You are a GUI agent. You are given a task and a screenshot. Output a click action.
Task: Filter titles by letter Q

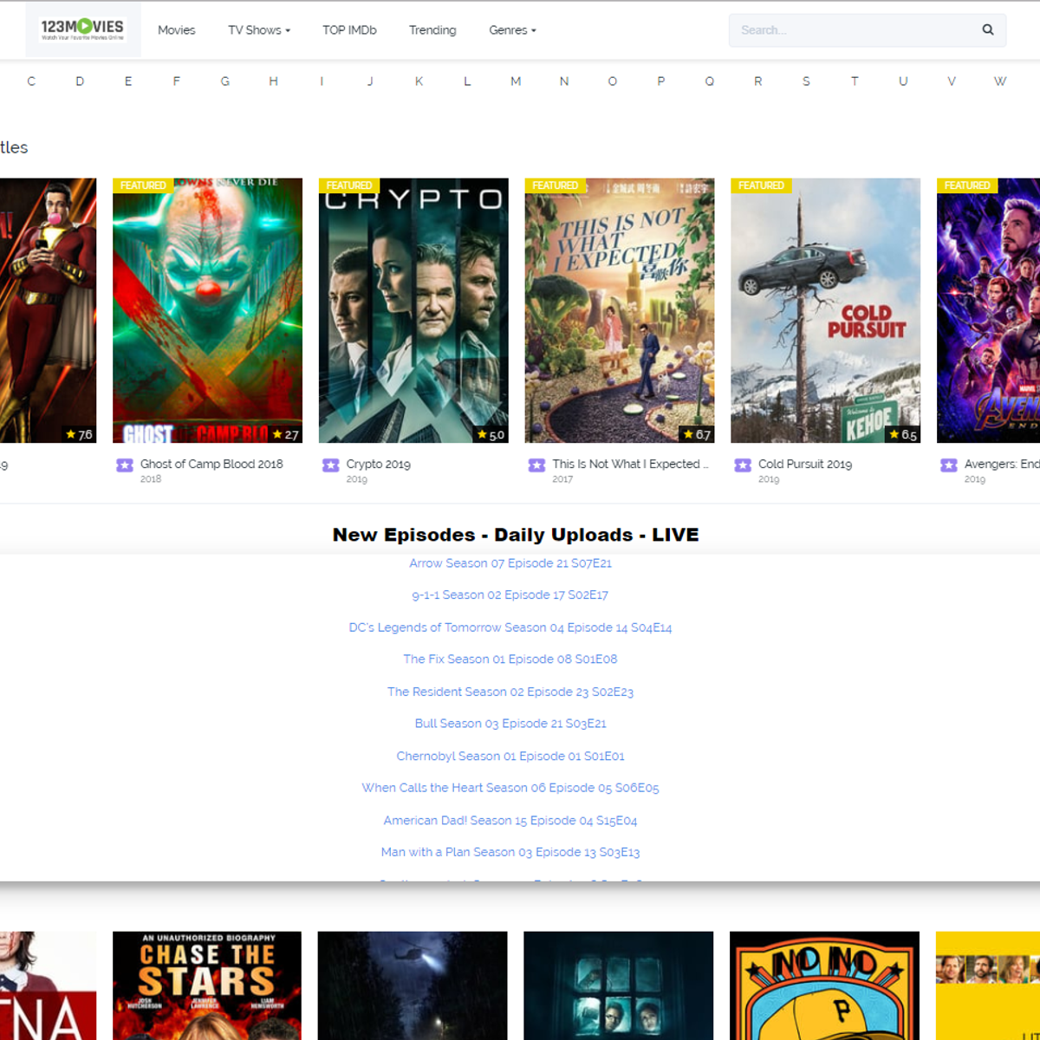coord(709,81)
